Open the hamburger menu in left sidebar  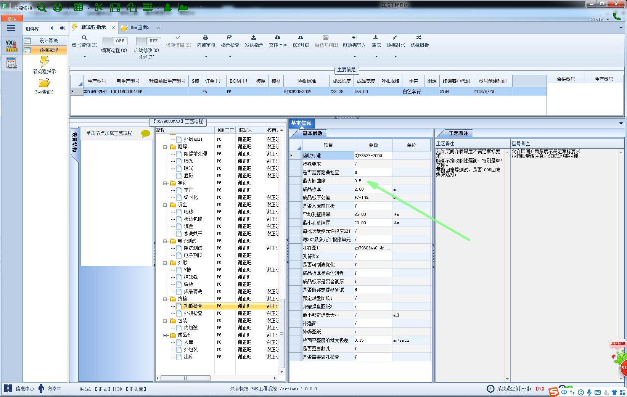tap(11, 28)
